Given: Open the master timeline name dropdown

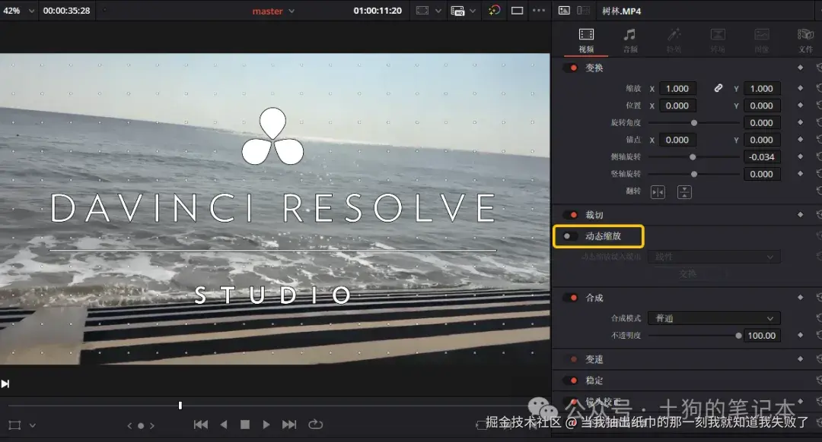Looking at the screenshot, I should [x=292, y=11].
